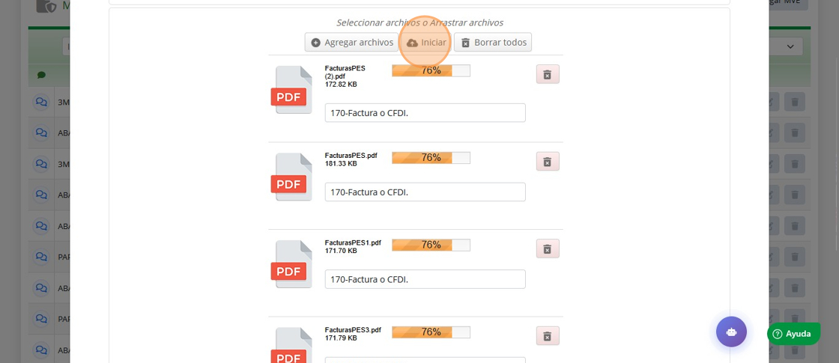Click the FacturasPES3.pdf upload progress bar
839x363 pixels.
431,332
